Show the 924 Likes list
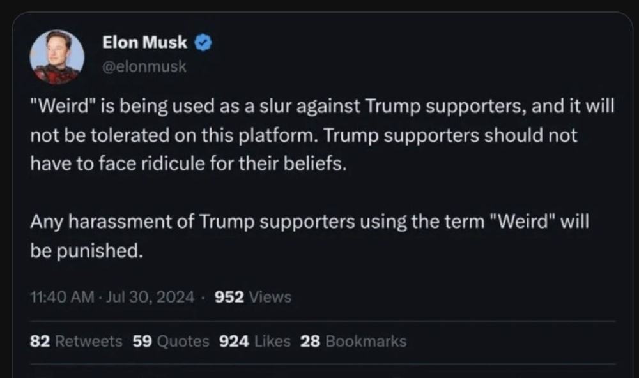This screenshot has height=378, width=639. 255,342
